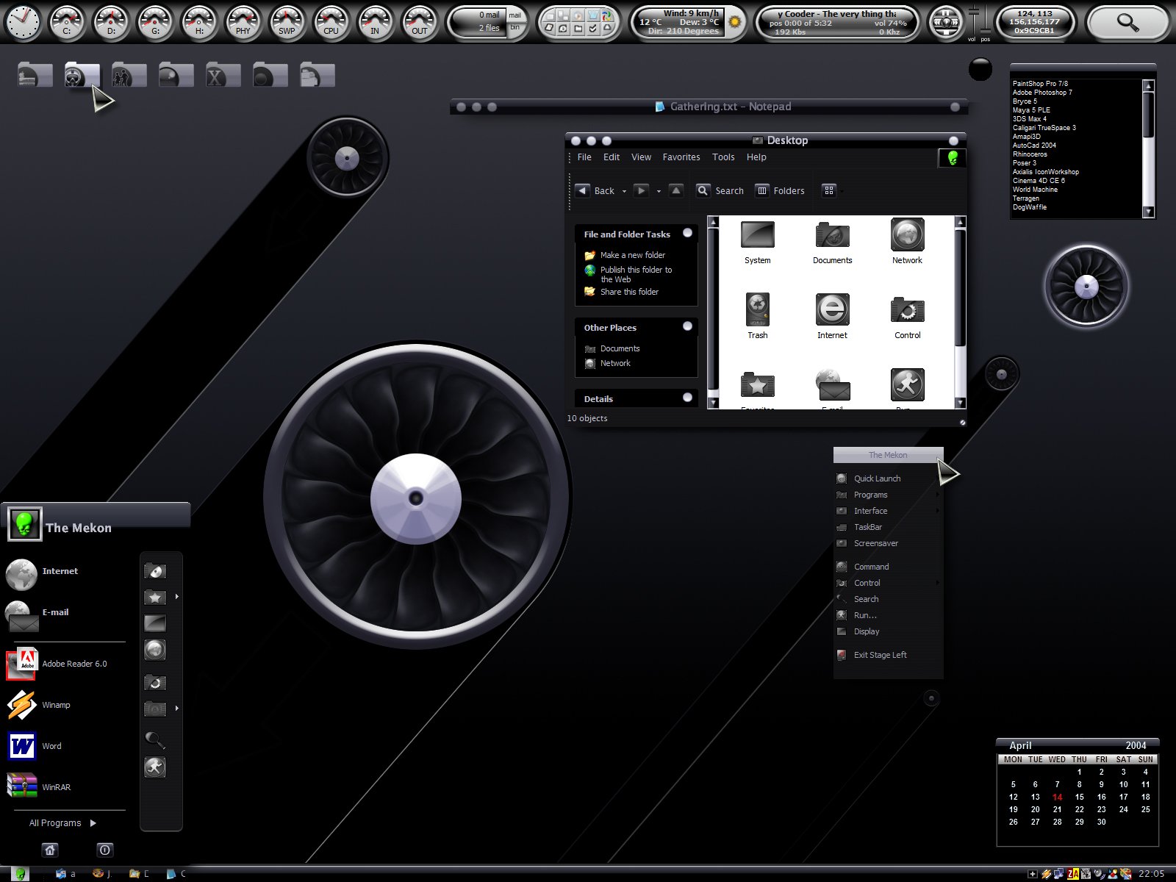Click the home button in start menu
Viewport: 1176px width, 882px height.
(x=50, y=850)
